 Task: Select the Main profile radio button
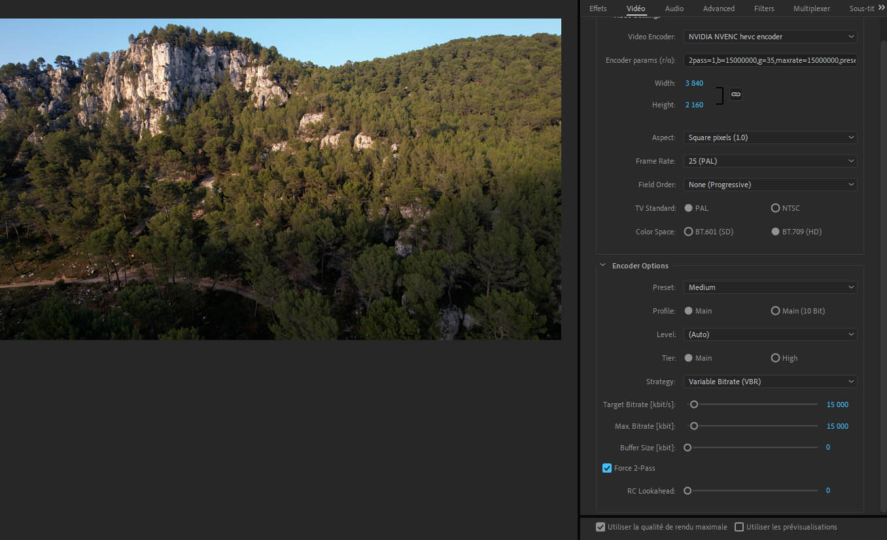pos(689,311)
